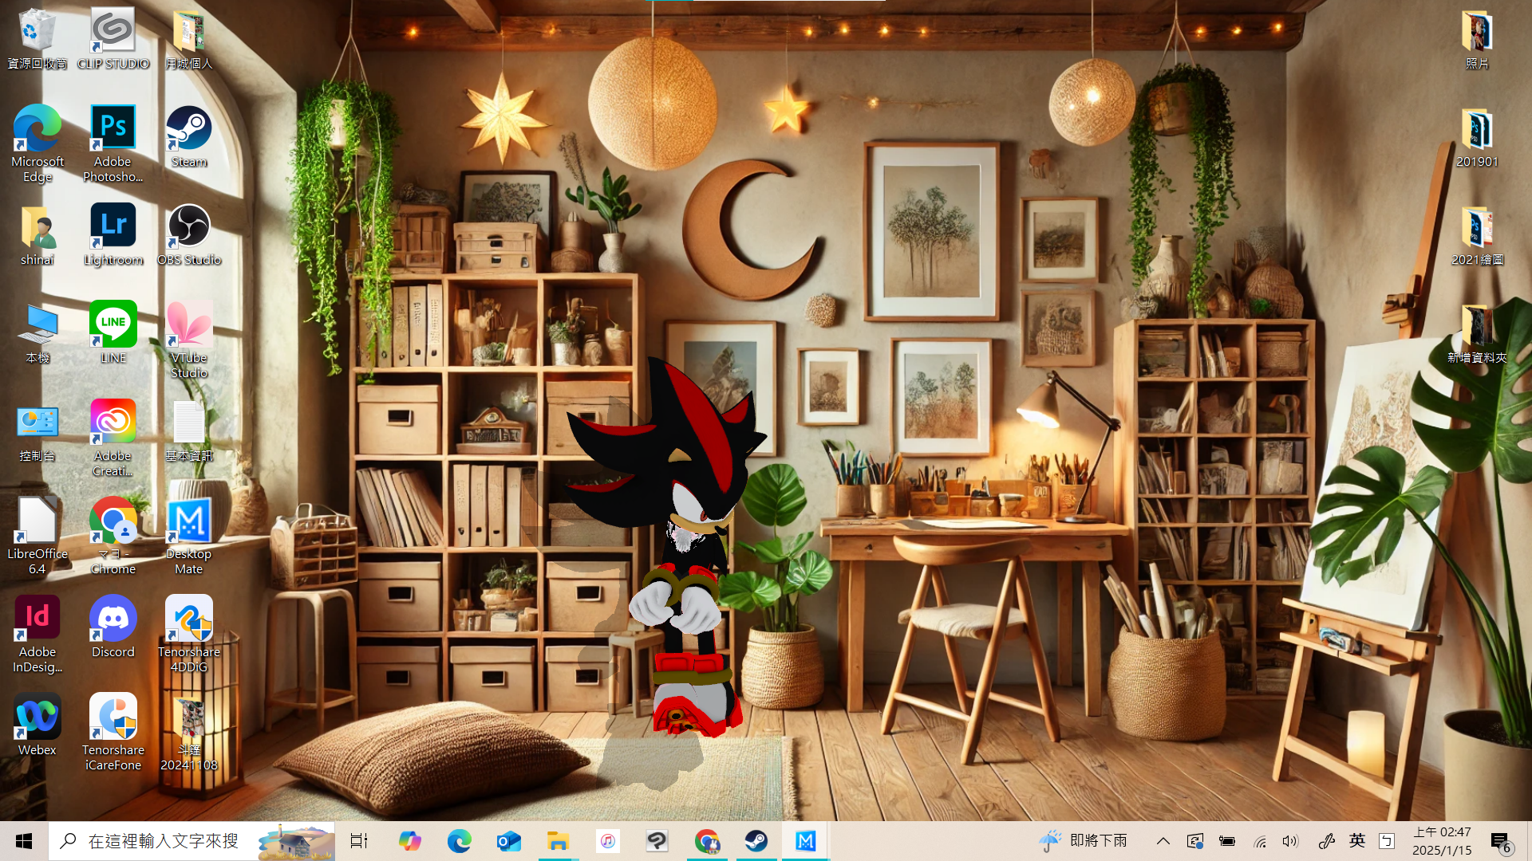Open the Clip Studio taskbar icon
Viewport: 1532px width, 861px height.
(657, 841)
